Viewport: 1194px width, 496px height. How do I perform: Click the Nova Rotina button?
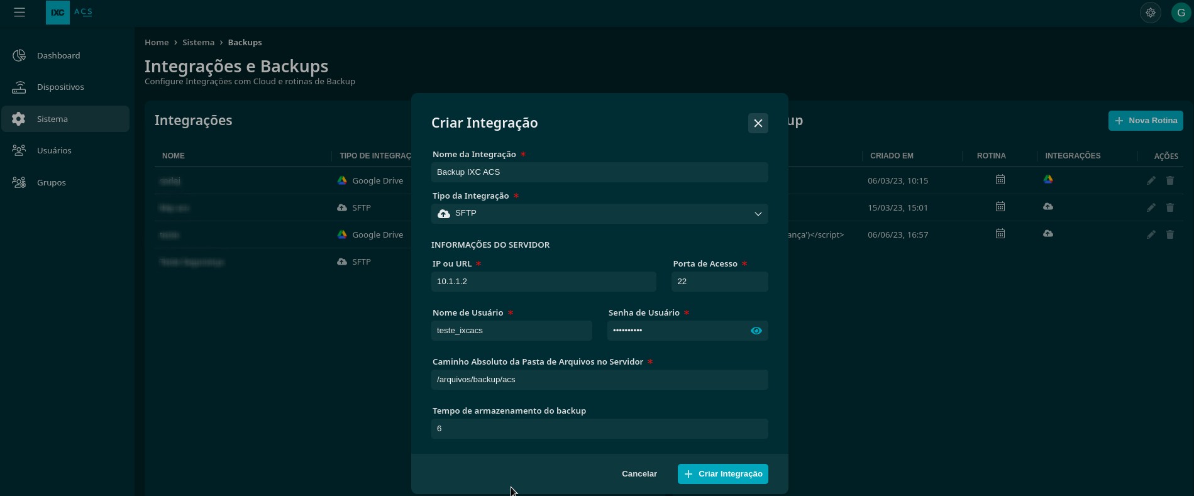pyautogui.click(x=1146, y=121)
